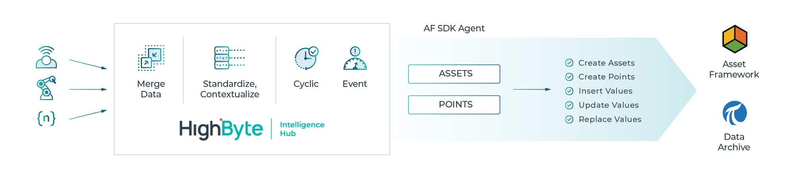Select the Standardize, Contextualize server icon
The image size is (794, 179).
[229, 58]
